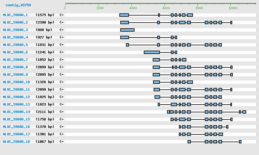Screen dimensions: 259x155
Task: Click the leftmost exon of MLOC_59606.18
Action: coord(189,142)
